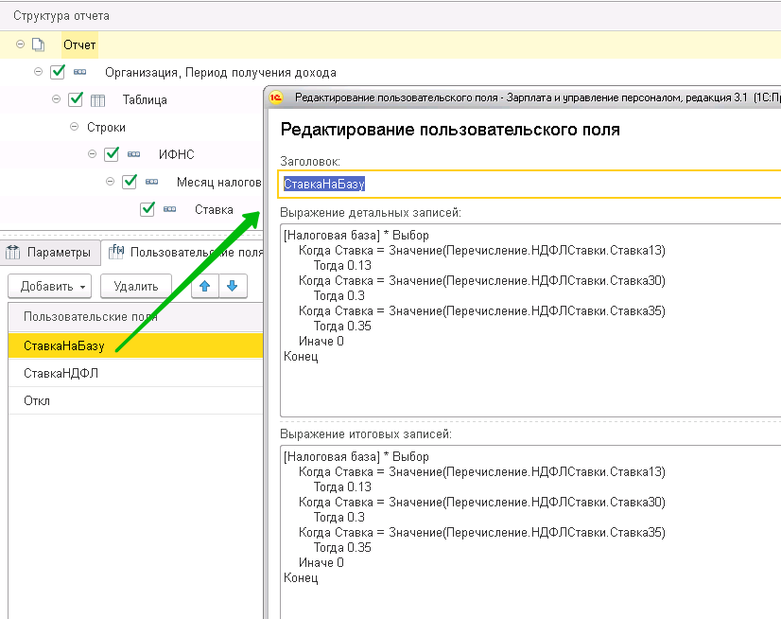
Task: Select the Ставка tree row
Action: point(131,209)
